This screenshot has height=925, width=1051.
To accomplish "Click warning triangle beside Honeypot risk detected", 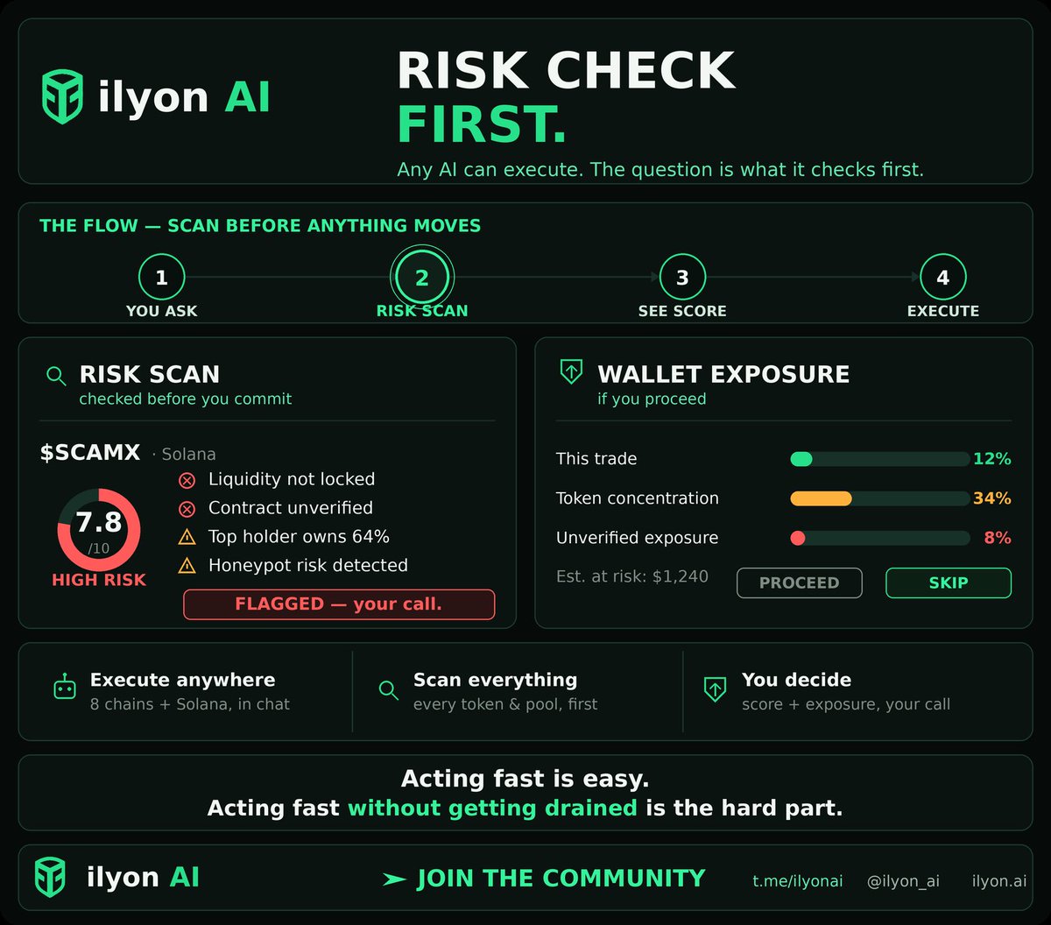I will click(x=187, y=567).
